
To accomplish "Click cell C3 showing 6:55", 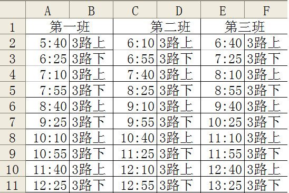I will tap(135, 57).
